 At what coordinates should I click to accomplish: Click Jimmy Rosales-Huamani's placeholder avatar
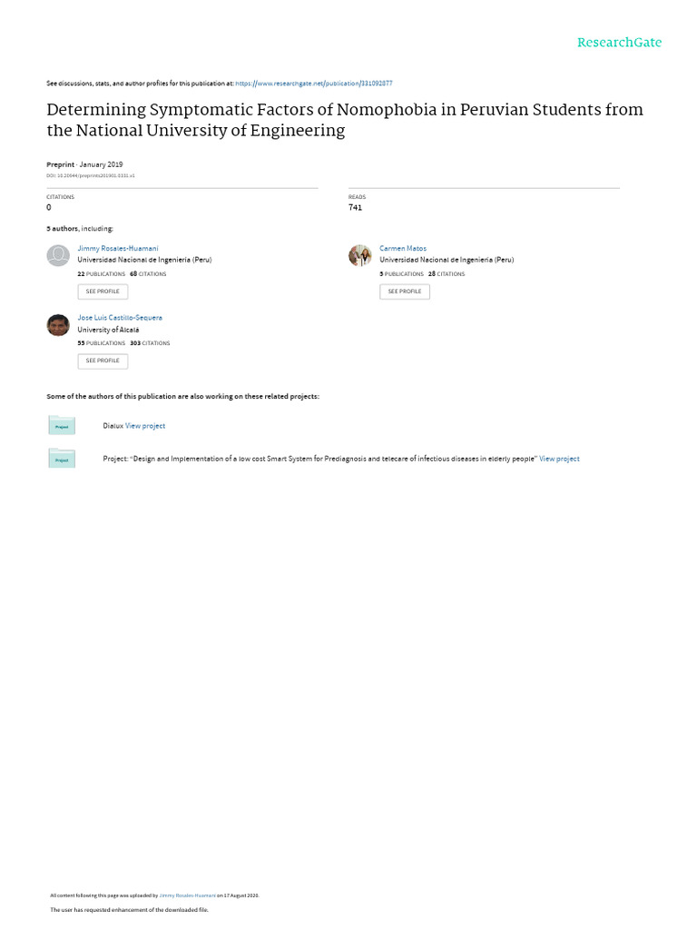[58, 255]
